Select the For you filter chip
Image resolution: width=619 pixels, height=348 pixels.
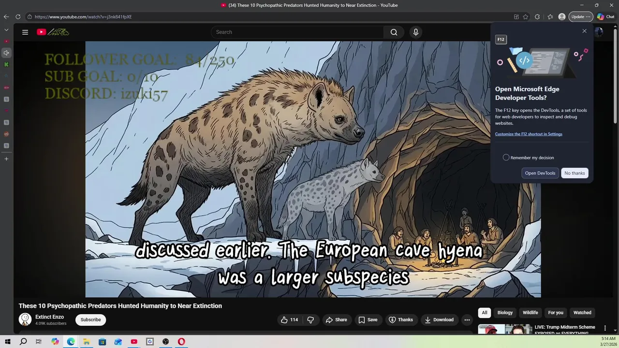[556, 313]
